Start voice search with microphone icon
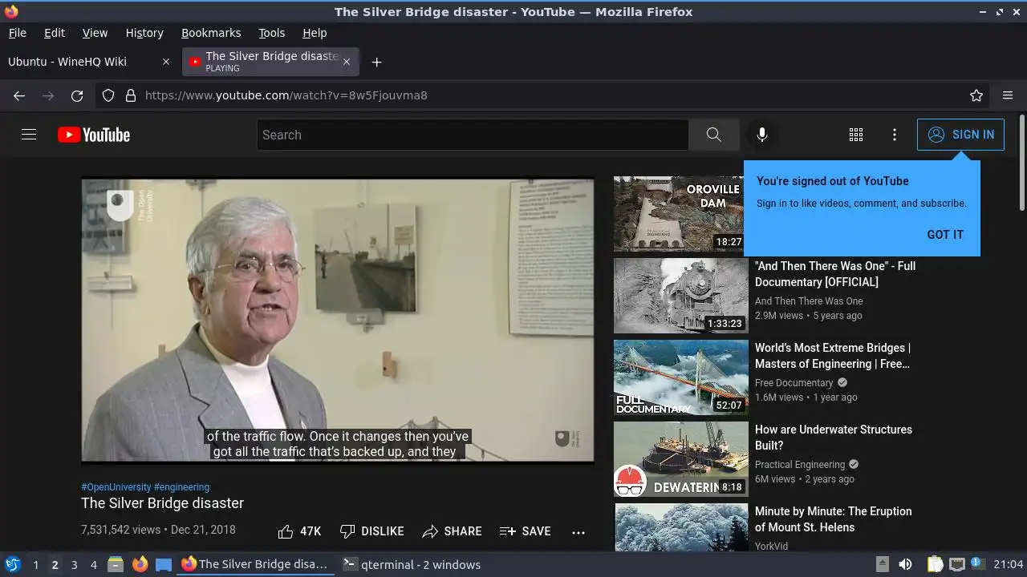 tap(762, 135)
